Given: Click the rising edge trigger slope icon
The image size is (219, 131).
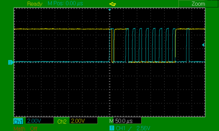Looking at the screenshot, I should (130, 128).
